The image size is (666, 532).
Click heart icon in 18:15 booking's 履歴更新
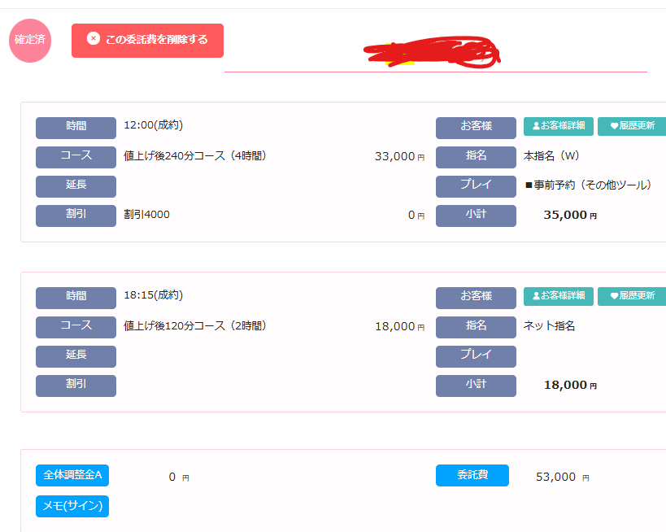coord(614,296)
